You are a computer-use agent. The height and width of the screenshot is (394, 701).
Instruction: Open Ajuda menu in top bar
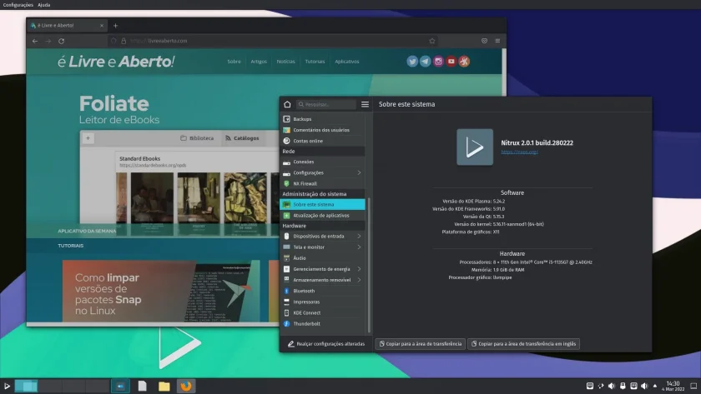point(43,5)
